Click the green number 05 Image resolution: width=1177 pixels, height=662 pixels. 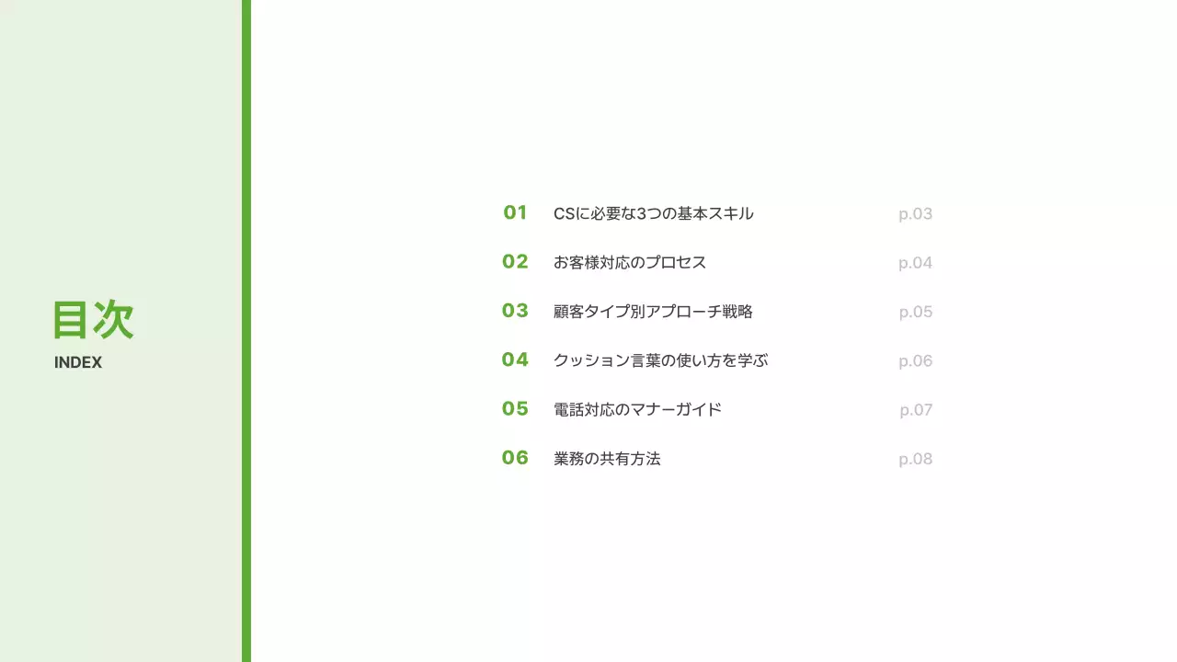[515, 408]
